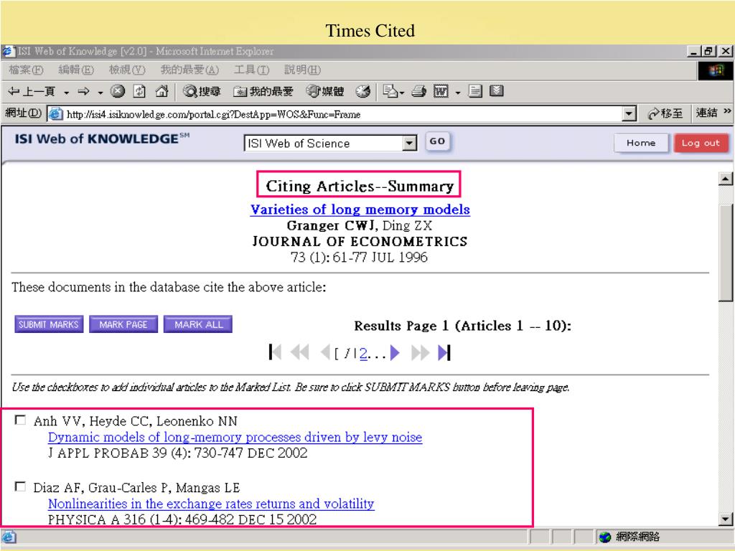The image size is (735, 551).
Task: Click the 網際網路 Internet zone status indicator
Action: pos(629,537)
